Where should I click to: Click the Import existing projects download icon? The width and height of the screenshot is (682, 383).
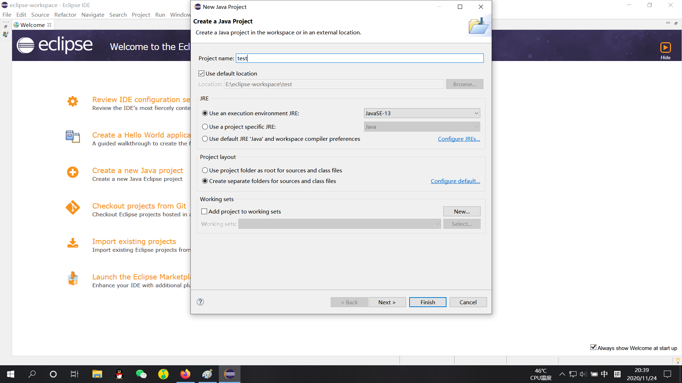coord(73,243)
